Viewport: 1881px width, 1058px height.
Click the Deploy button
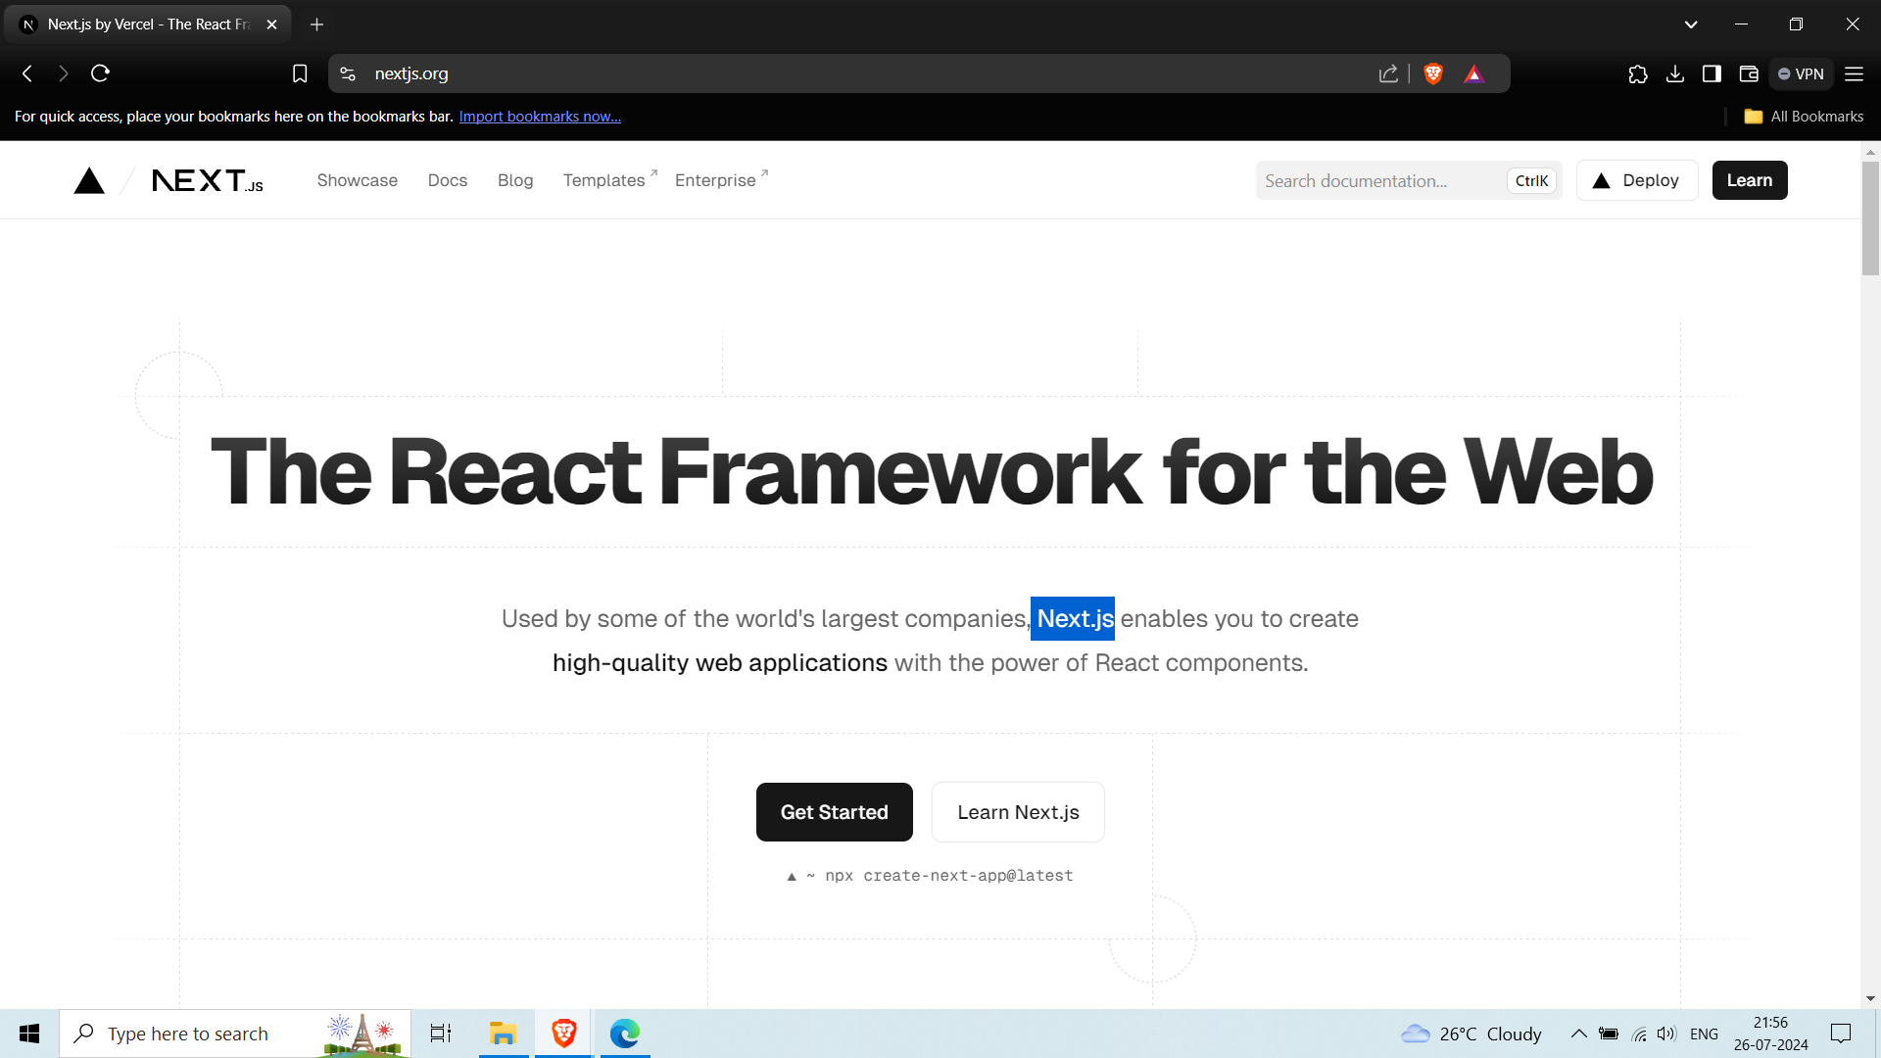[1637, 180]
